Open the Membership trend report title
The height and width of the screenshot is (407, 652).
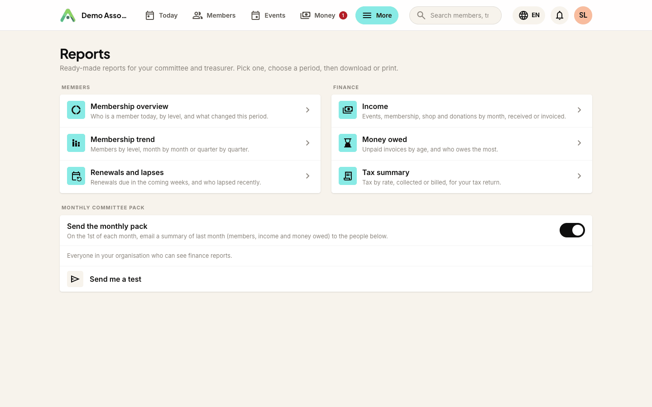click(x=123, y=139)
